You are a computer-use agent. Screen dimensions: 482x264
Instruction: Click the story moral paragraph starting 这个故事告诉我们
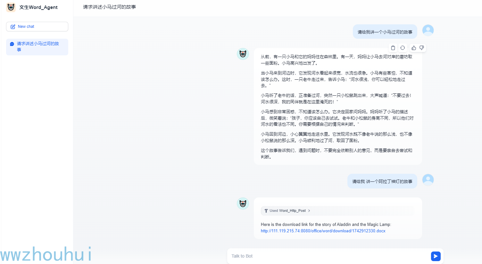pos(337,154)
